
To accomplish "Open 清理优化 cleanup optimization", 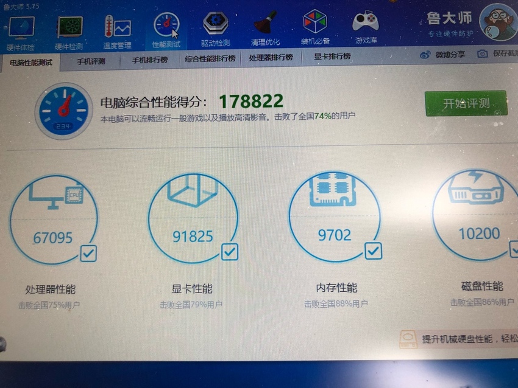I will pos(265,29).
